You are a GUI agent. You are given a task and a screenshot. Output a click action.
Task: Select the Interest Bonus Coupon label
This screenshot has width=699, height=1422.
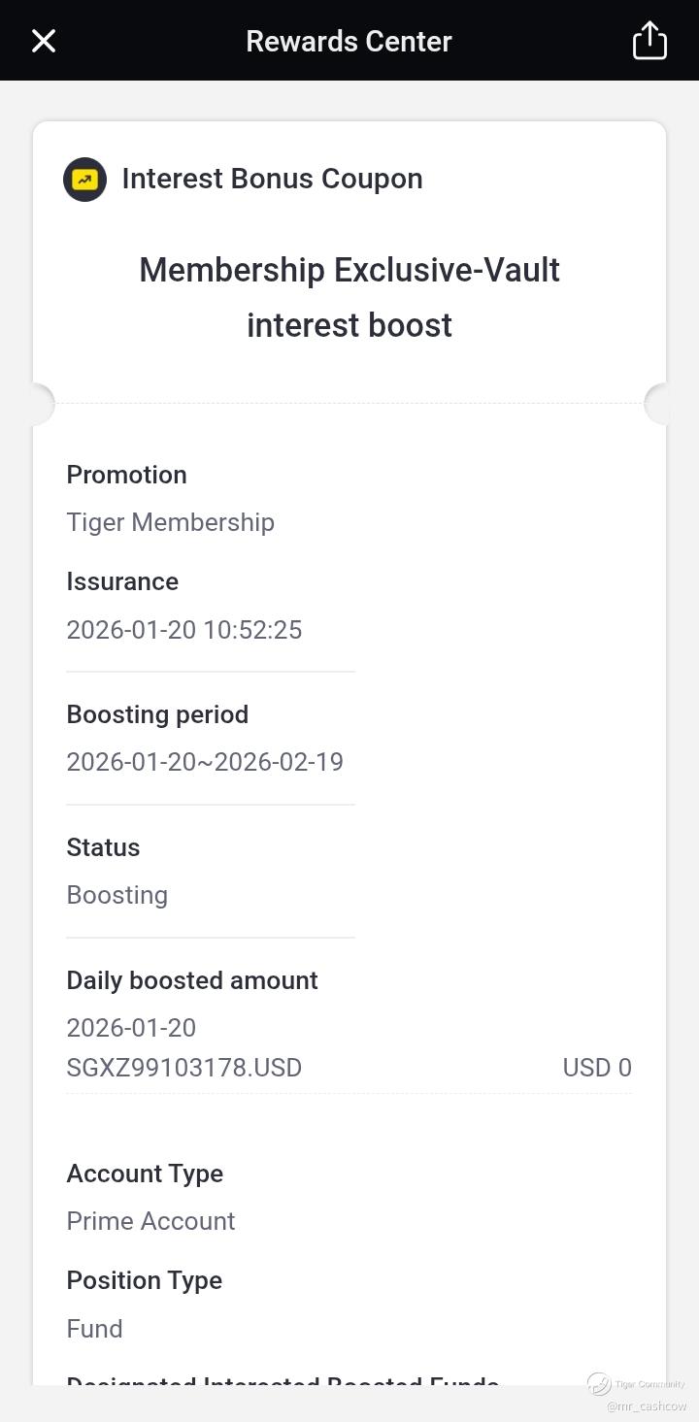click(272, 179)
